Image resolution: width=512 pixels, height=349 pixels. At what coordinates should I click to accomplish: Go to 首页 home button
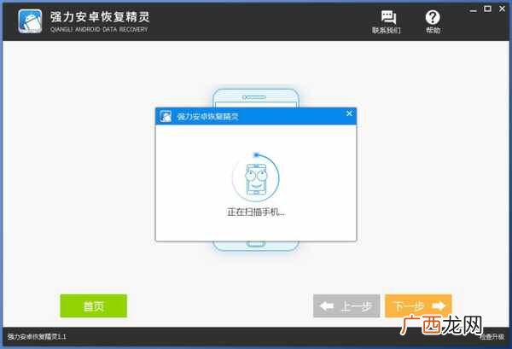coord(94,305)
